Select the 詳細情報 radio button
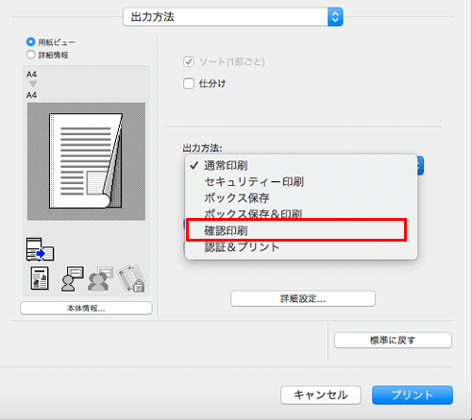This screenshot has height=420, width=472. 31,55
